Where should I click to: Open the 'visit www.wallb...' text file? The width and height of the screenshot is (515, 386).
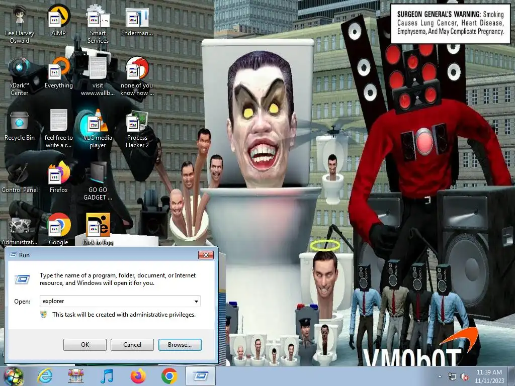pos(98,76)
